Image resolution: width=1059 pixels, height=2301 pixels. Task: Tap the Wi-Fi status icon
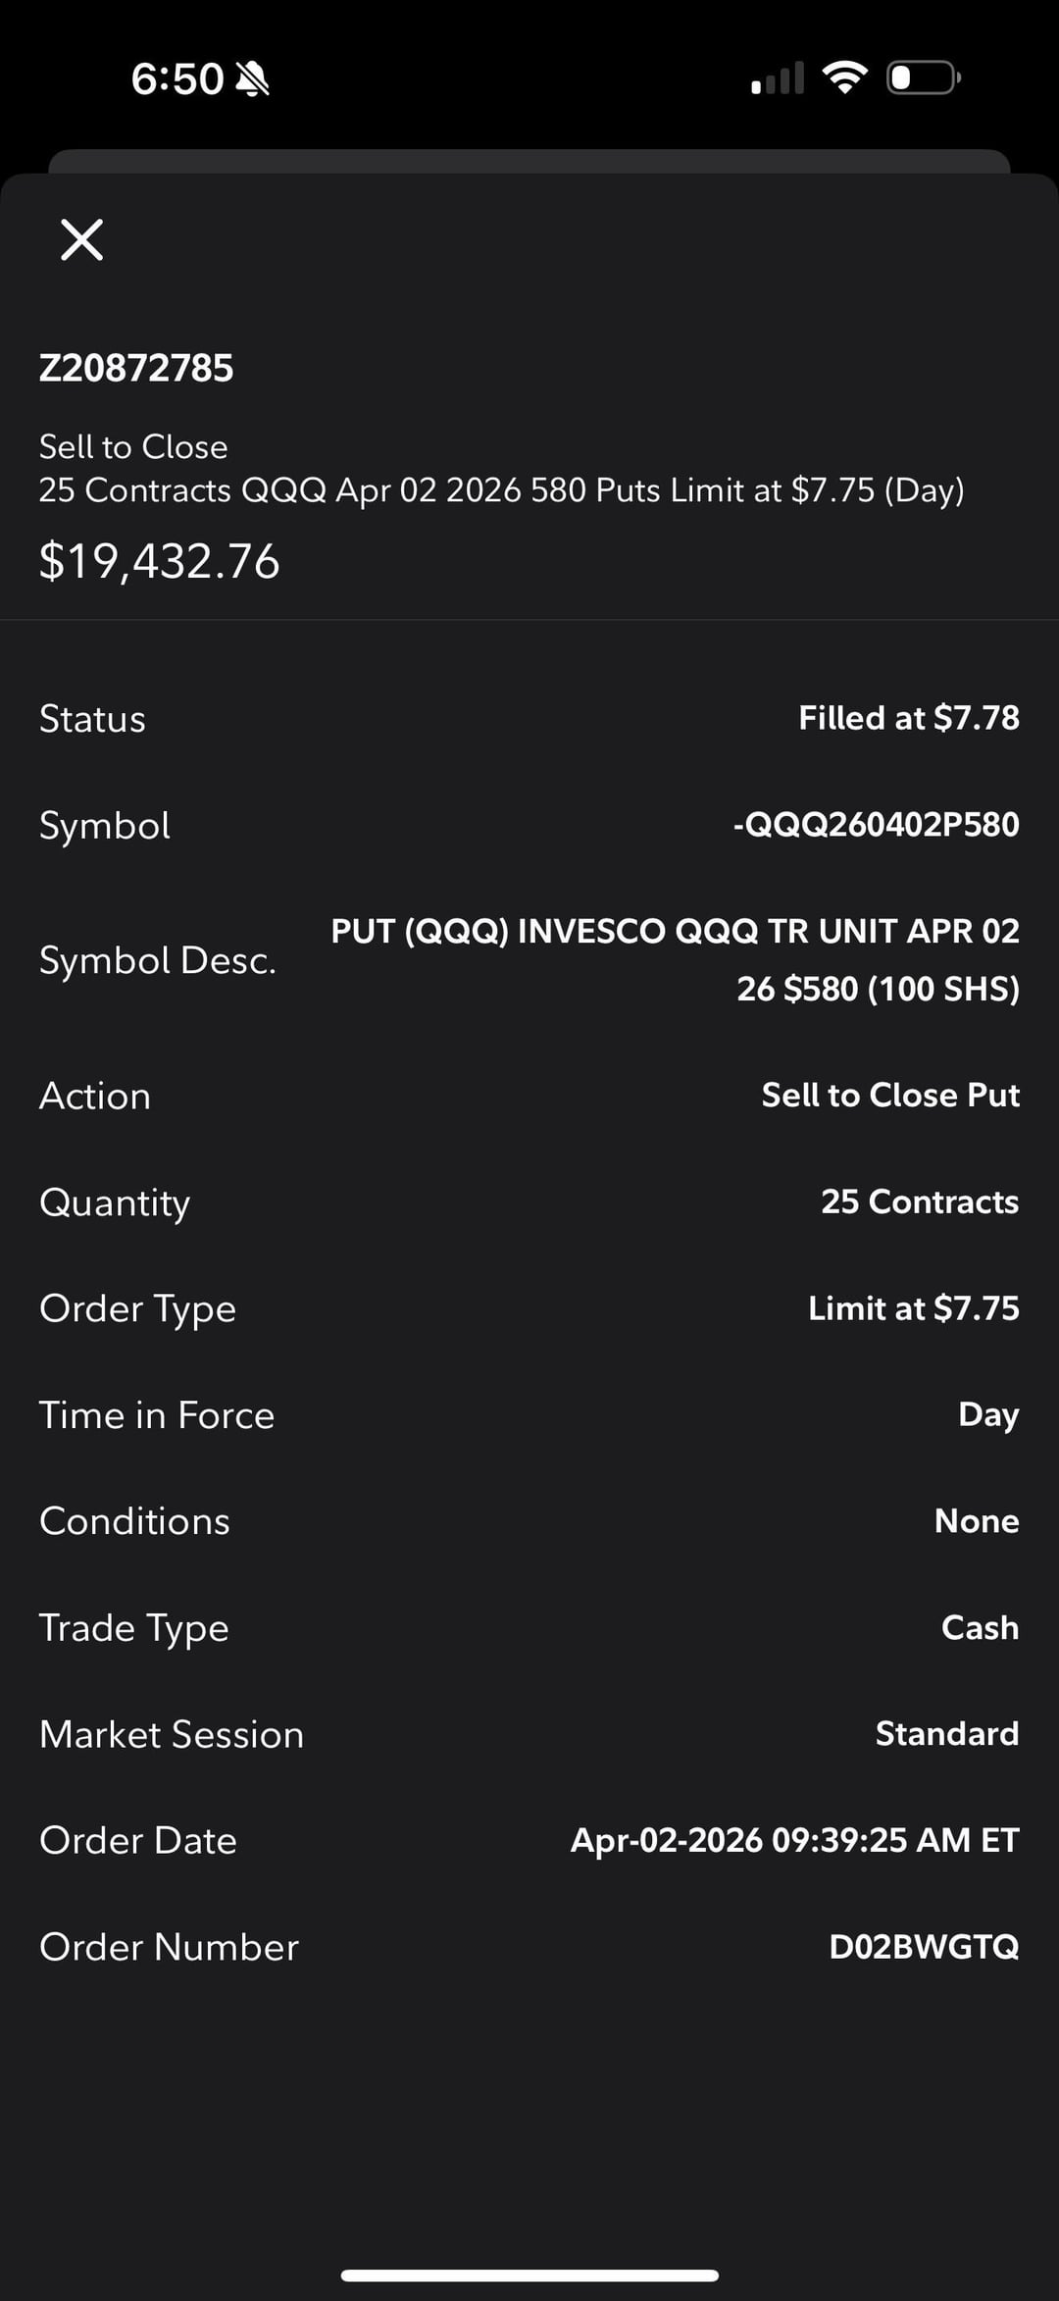844,77
